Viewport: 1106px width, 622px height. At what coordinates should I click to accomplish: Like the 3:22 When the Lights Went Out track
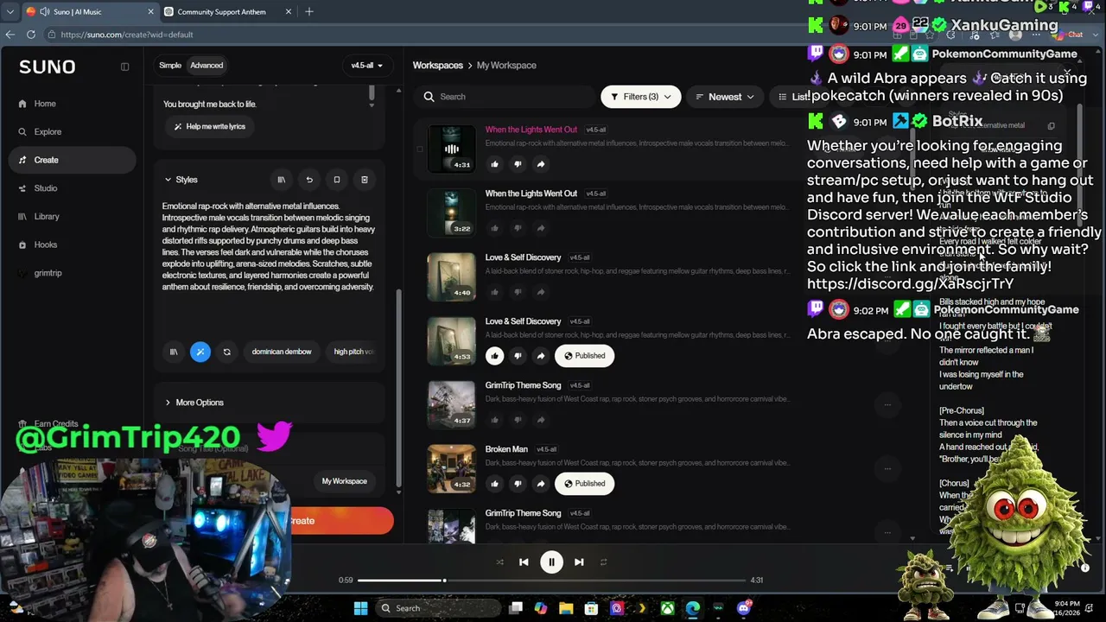coord(494,228)
